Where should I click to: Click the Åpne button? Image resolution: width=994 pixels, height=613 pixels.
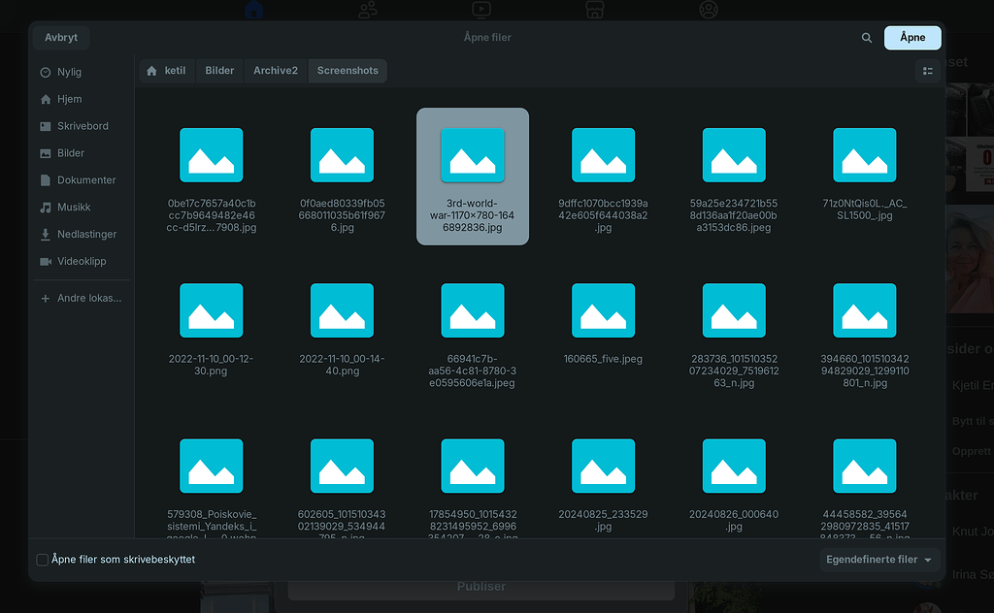(911, 37)
